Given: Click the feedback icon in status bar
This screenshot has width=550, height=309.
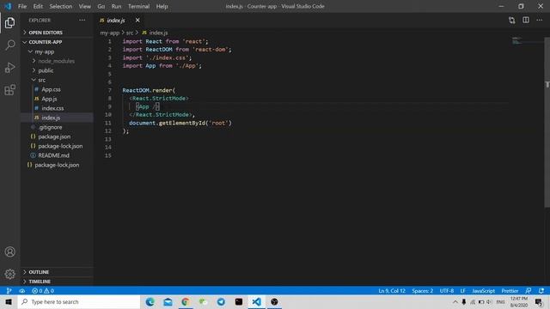Looking at the screenshot, I should point(529,291).
